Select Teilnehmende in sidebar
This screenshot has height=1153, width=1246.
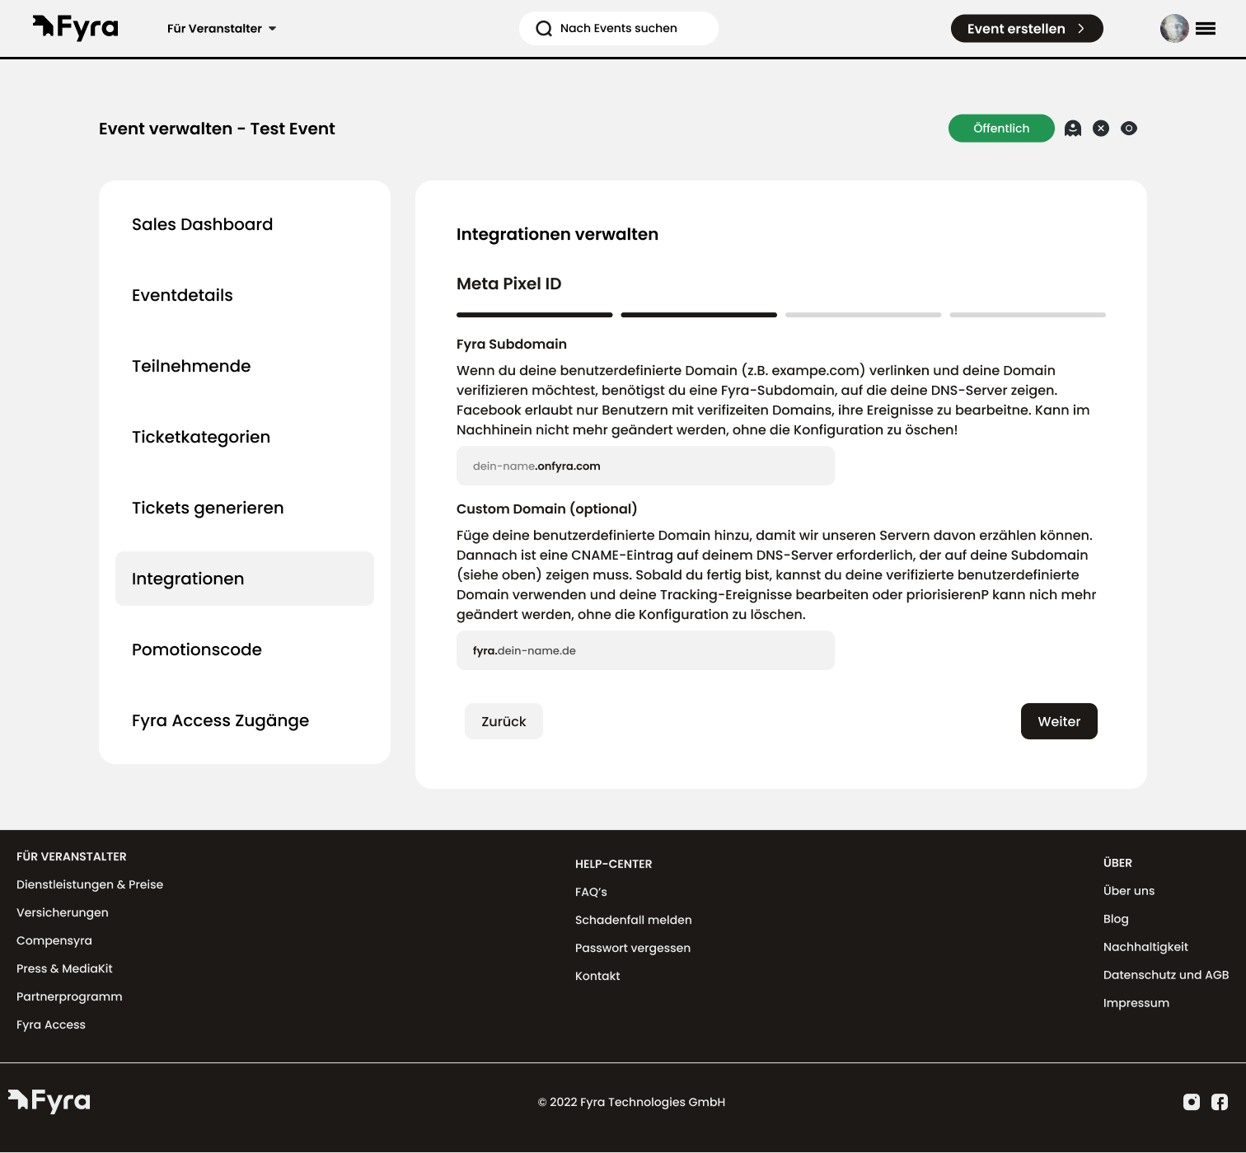click(245, 366)
